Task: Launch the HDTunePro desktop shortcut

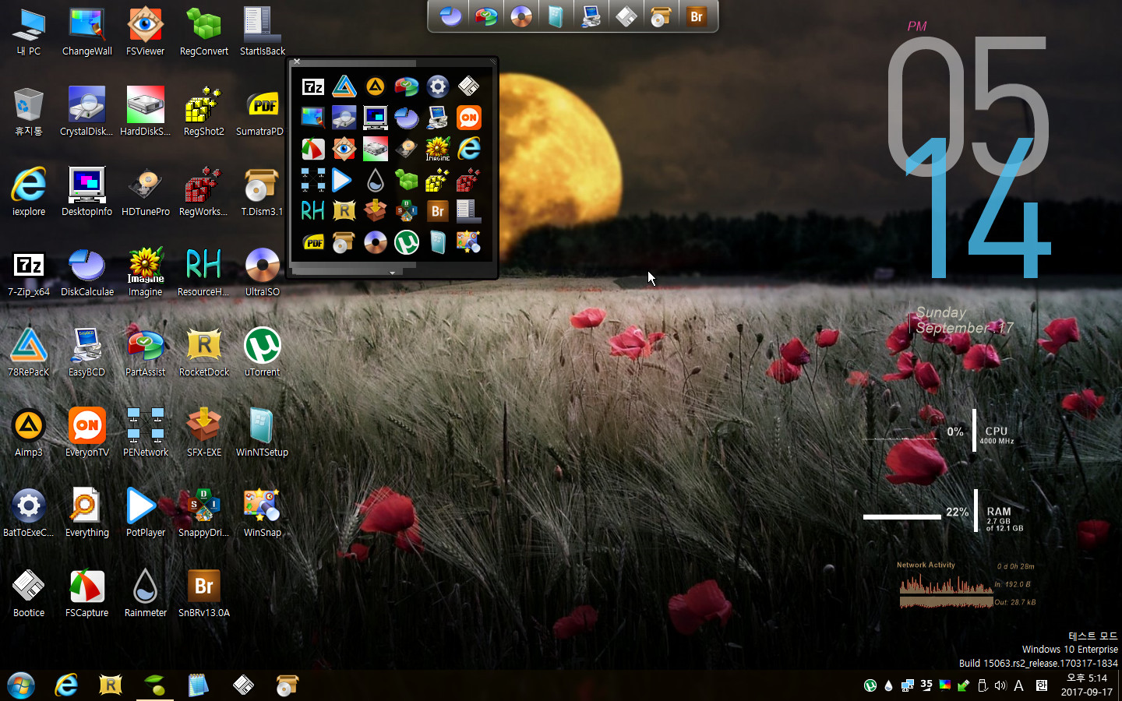Action: click(x=146, y=192)
